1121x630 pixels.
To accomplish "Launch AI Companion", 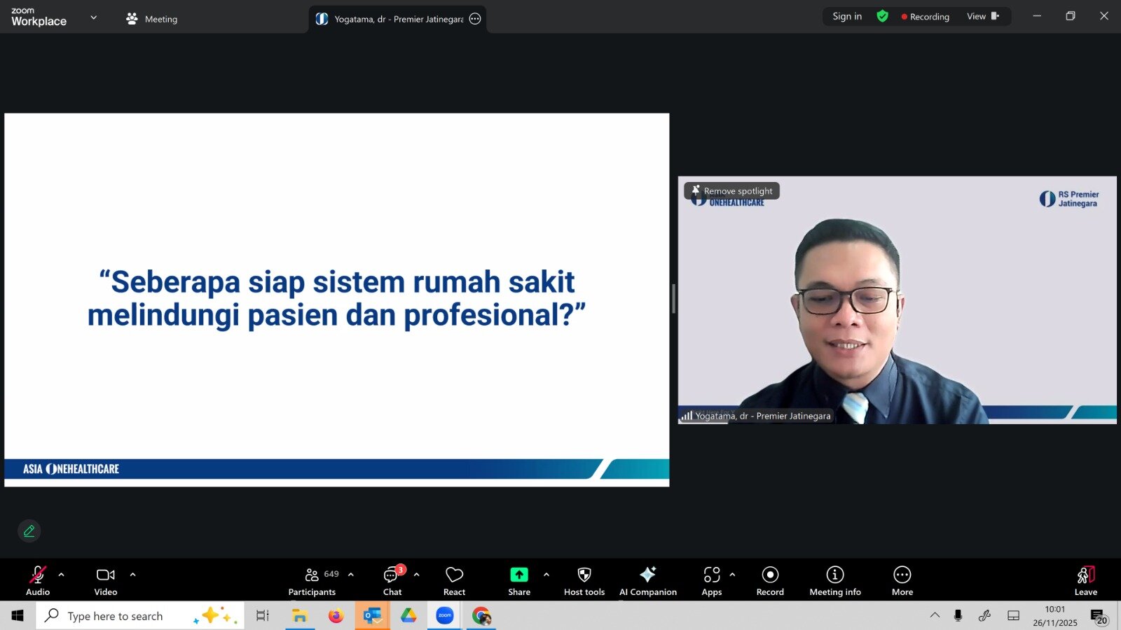I will pos(648,581).
